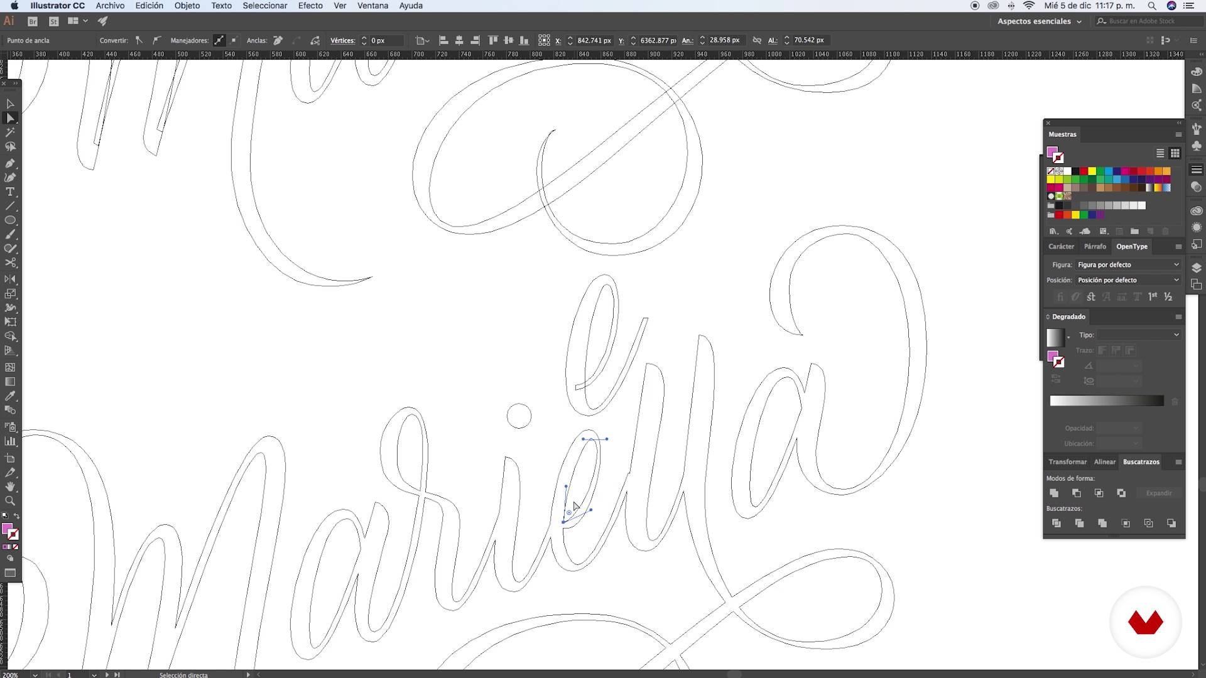This screenshot has width=1206, height=678.
Task: Select the Scissors tool
Action: click(10, 263)
